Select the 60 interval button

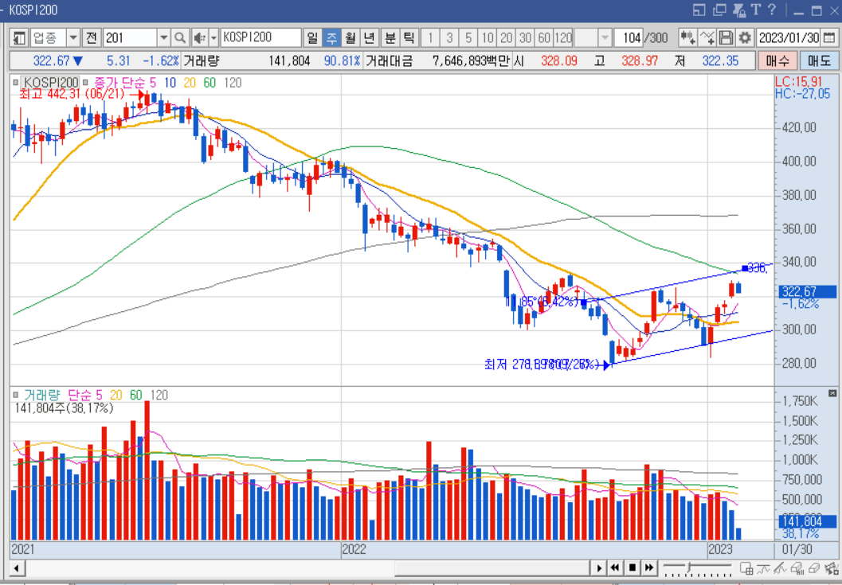544,37
